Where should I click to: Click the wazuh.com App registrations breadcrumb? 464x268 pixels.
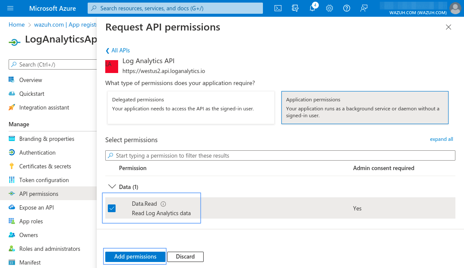pyautogui.click(x=65, y=24)
